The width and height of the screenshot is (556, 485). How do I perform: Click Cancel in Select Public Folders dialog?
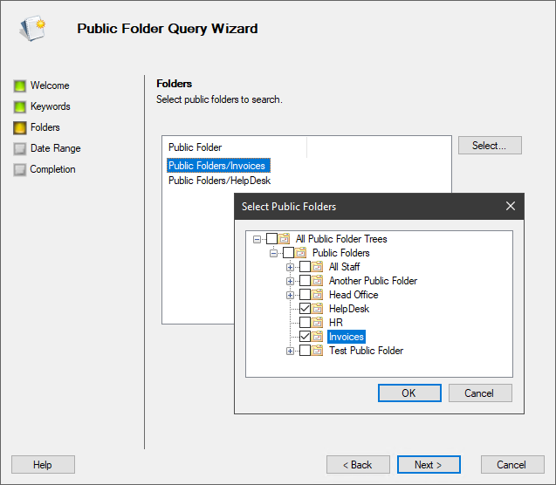point(480,393)
